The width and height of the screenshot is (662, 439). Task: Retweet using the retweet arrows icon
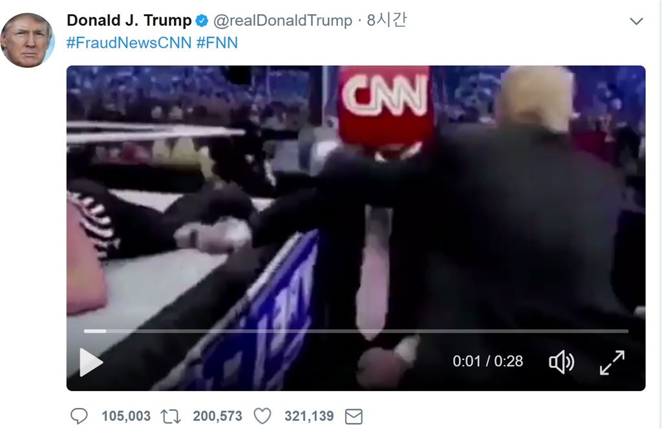click(171, 416)
